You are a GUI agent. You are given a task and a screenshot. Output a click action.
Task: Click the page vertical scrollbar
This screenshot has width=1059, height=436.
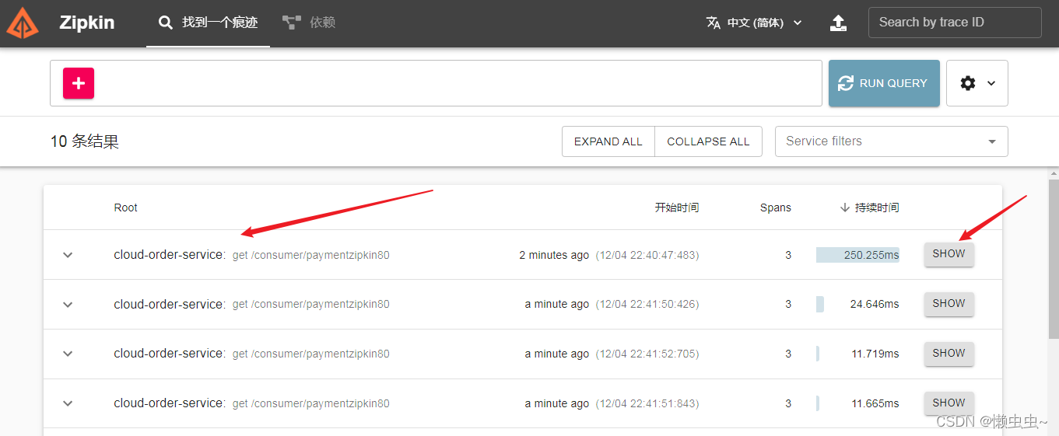(1053, 260)
